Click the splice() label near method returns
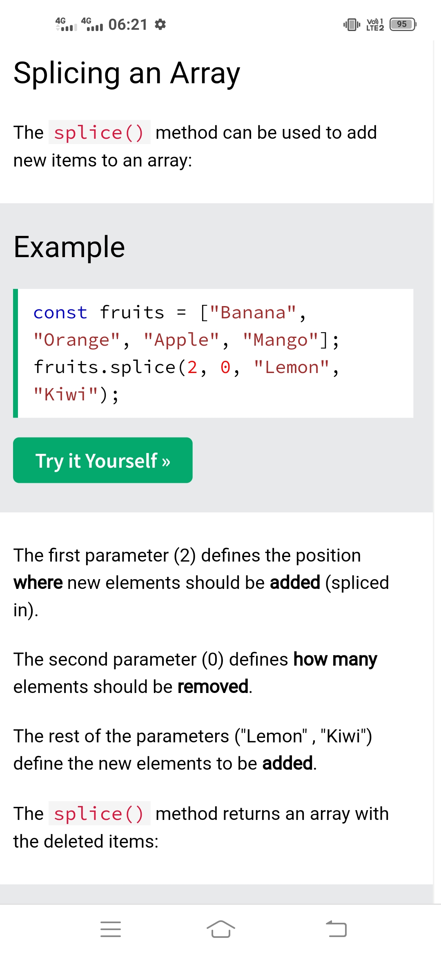Screen dimensions: 441x955 pos(99,814)
